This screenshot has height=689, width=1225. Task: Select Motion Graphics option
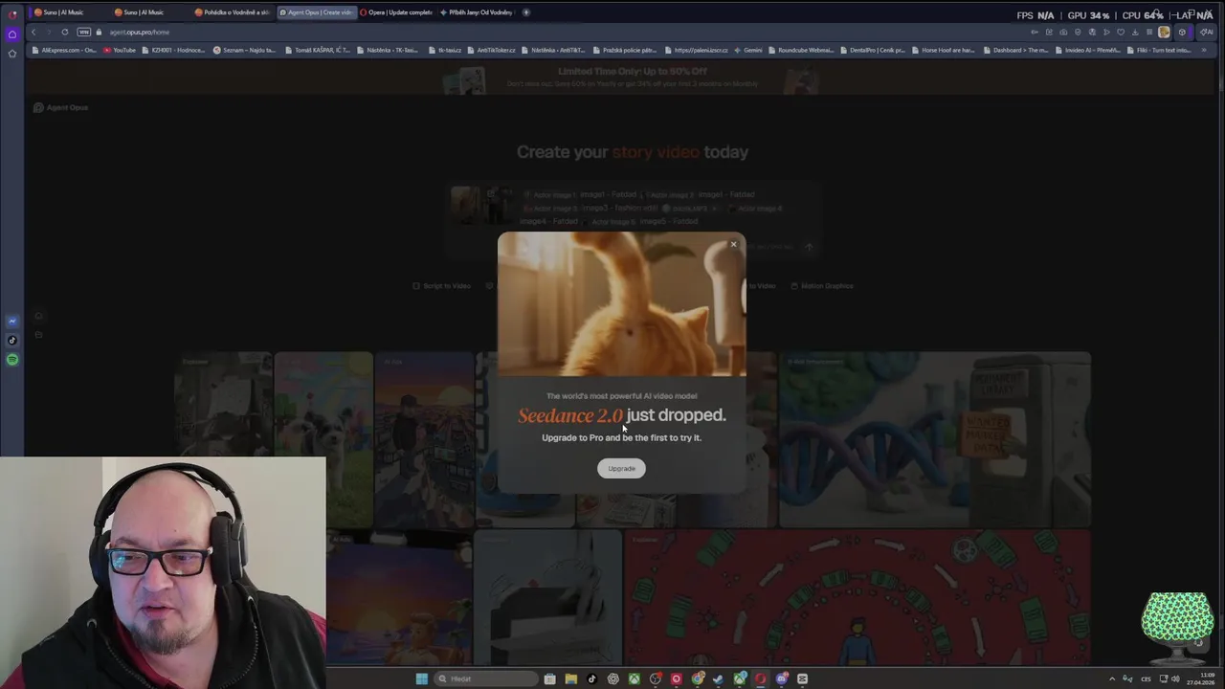tap(821, 285)
